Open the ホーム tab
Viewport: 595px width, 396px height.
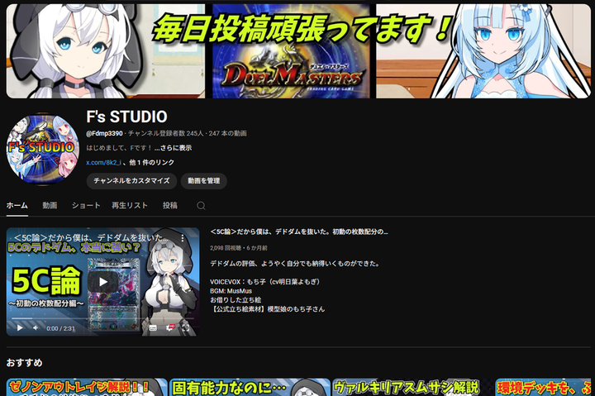pos(17,205)
